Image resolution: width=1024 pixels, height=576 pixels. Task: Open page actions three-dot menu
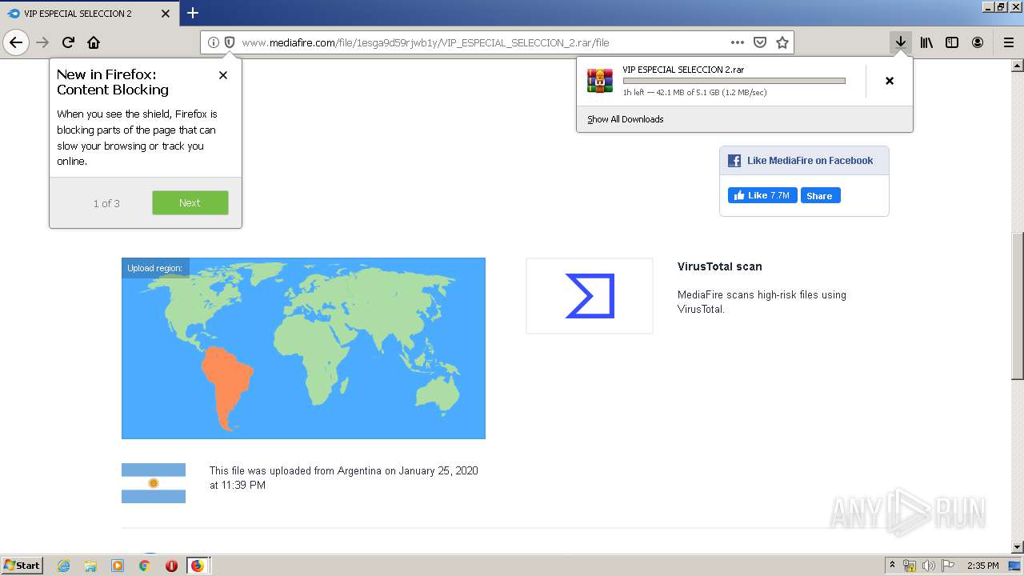pos(738,42)
